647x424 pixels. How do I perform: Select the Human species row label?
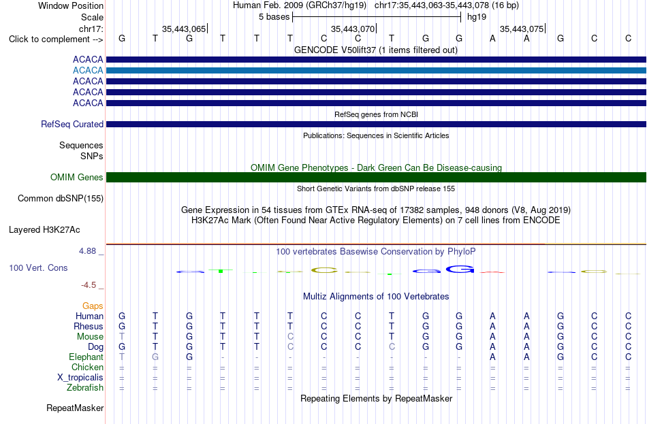point(89,316)
